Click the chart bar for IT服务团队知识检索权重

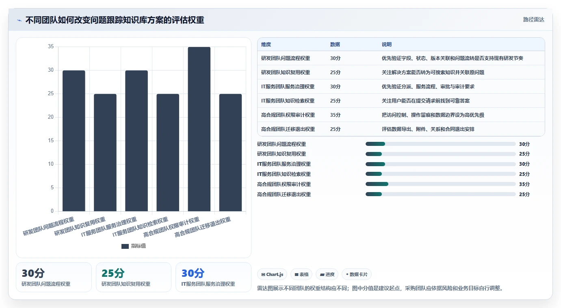click(x=168, y=152)
